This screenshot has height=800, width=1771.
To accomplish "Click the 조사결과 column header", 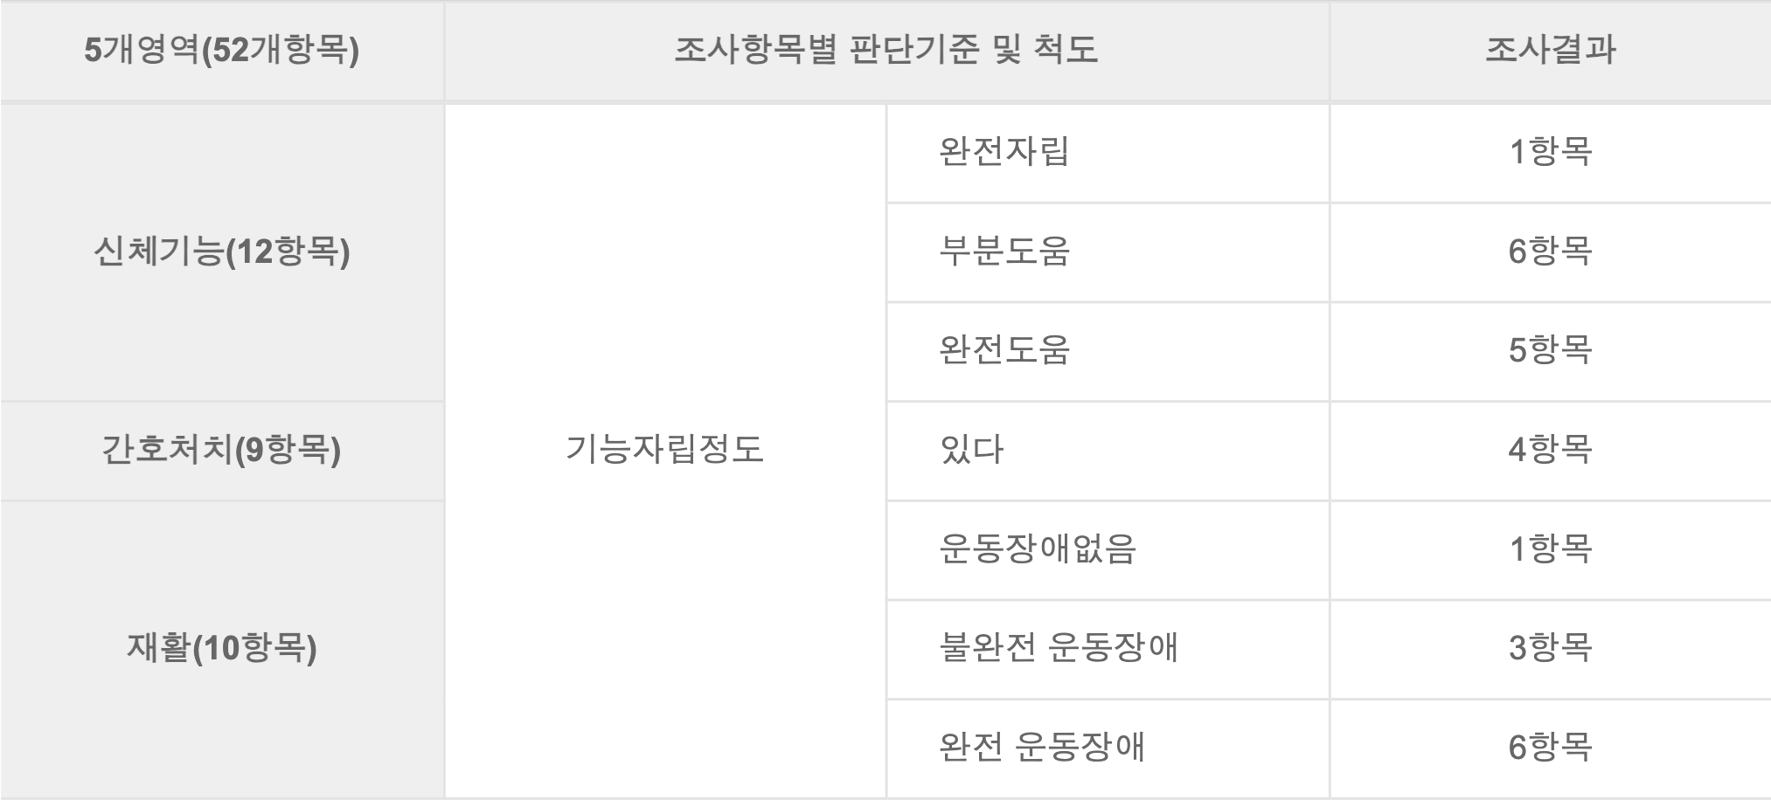I will click(1551, 51).
